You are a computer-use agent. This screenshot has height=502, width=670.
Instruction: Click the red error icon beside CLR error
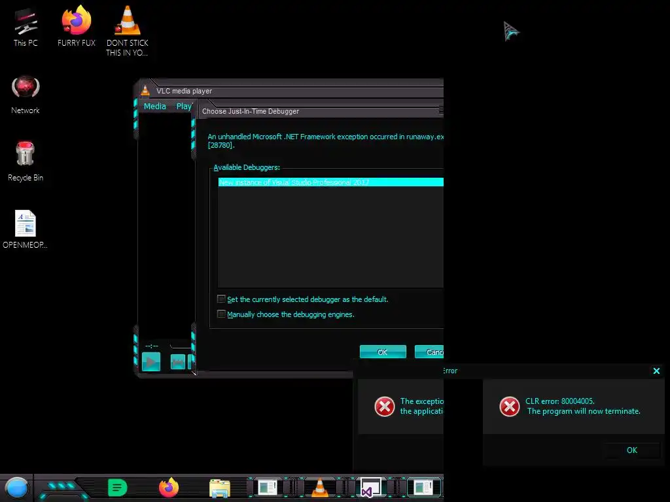point(509,407)
